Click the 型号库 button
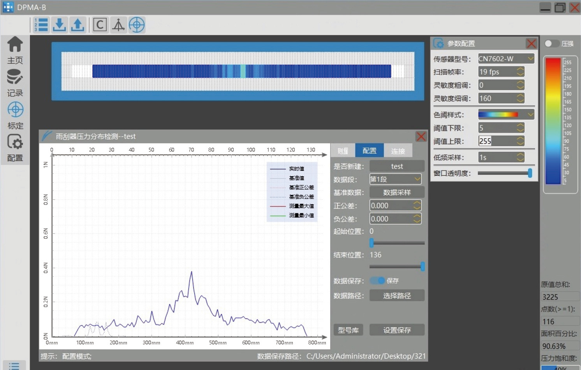Viewport: 581px width, 370px height. 348,330
